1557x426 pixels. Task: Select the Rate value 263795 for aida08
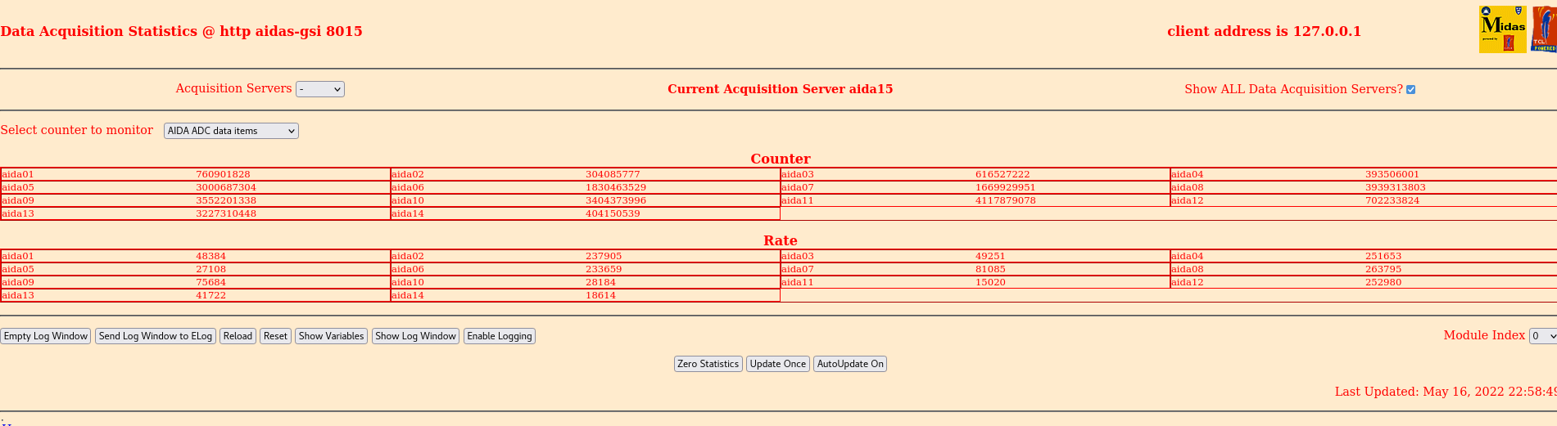click(1383, 269)
